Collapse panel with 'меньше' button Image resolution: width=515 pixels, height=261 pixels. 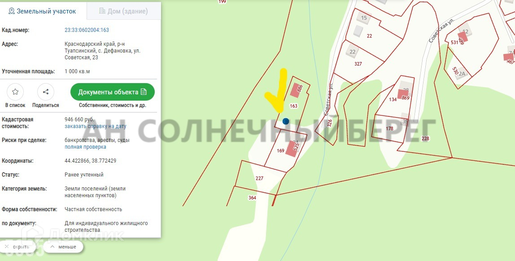point(63,247)
